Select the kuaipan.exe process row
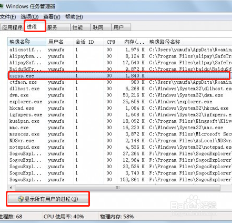The image size is (232, 223). point(120,121)
